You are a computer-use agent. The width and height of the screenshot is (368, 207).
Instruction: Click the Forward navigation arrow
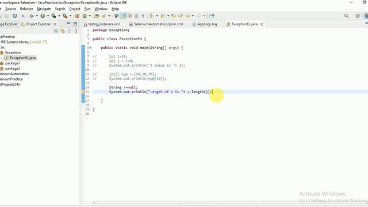pos(198,16)
